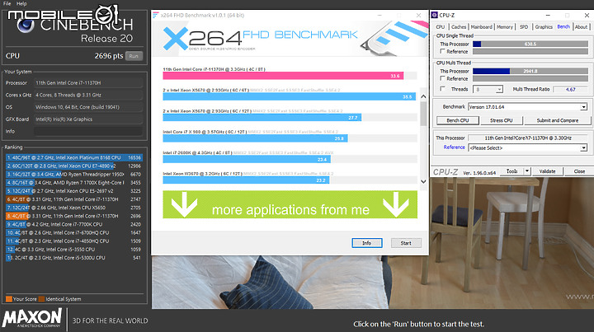Viewport: 594px width, 332px height.
Task: Click the x264 results scrollbar thumb
Action: pyautogui.click(x=423, y=113)
